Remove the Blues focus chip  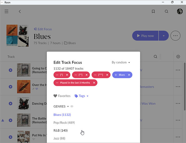129,75
